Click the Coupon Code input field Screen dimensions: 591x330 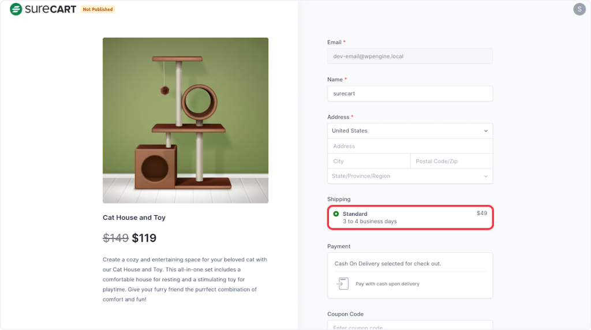pyautogui.click(x=410, y=326)
